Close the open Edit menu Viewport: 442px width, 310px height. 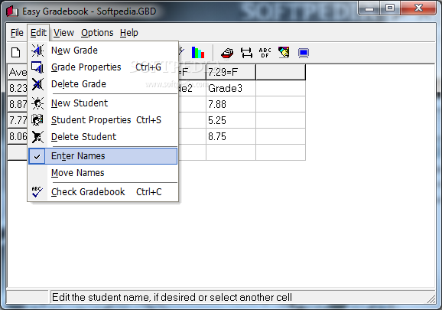click(x=38, y=33)
